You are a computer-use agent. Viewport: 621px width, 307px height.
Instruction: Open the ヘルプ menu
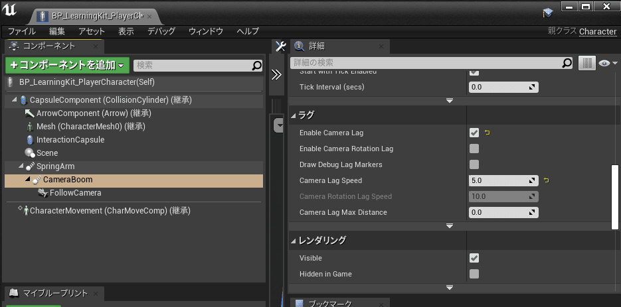coord(248,31)
